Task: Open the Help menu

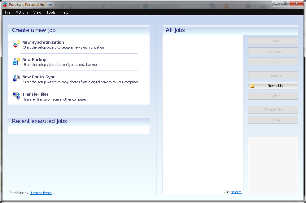Action: [x=64, y=12]
